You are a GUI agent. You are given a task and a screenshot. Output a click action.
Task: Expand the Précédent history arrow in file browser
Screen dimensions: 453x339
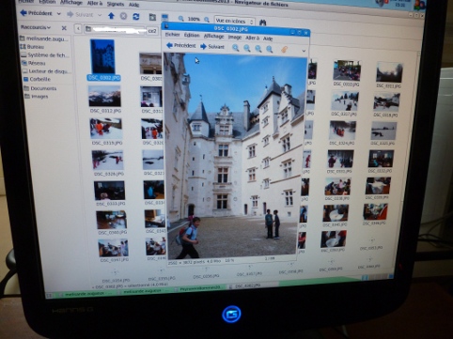coord(59,14)
